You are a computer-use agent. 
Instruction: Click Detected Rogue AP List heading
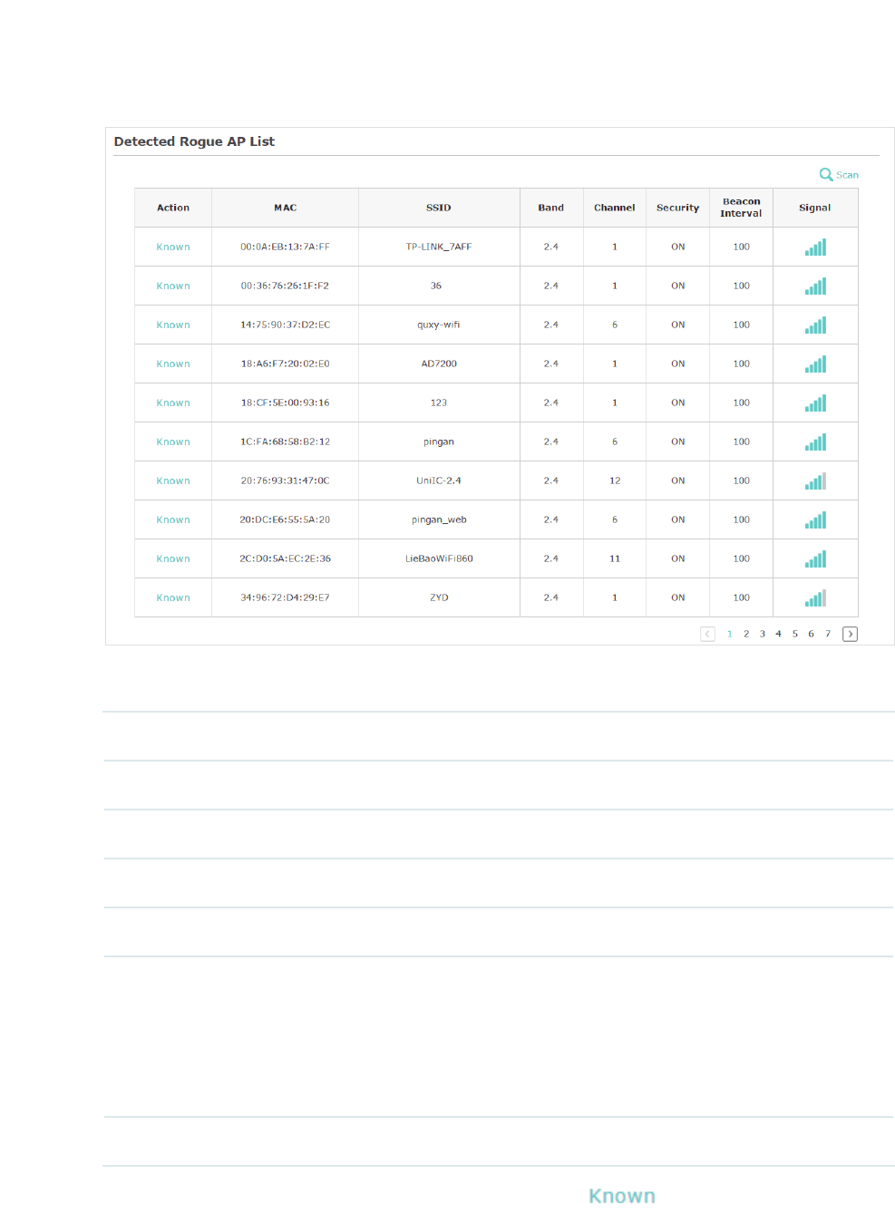(194, 141)
